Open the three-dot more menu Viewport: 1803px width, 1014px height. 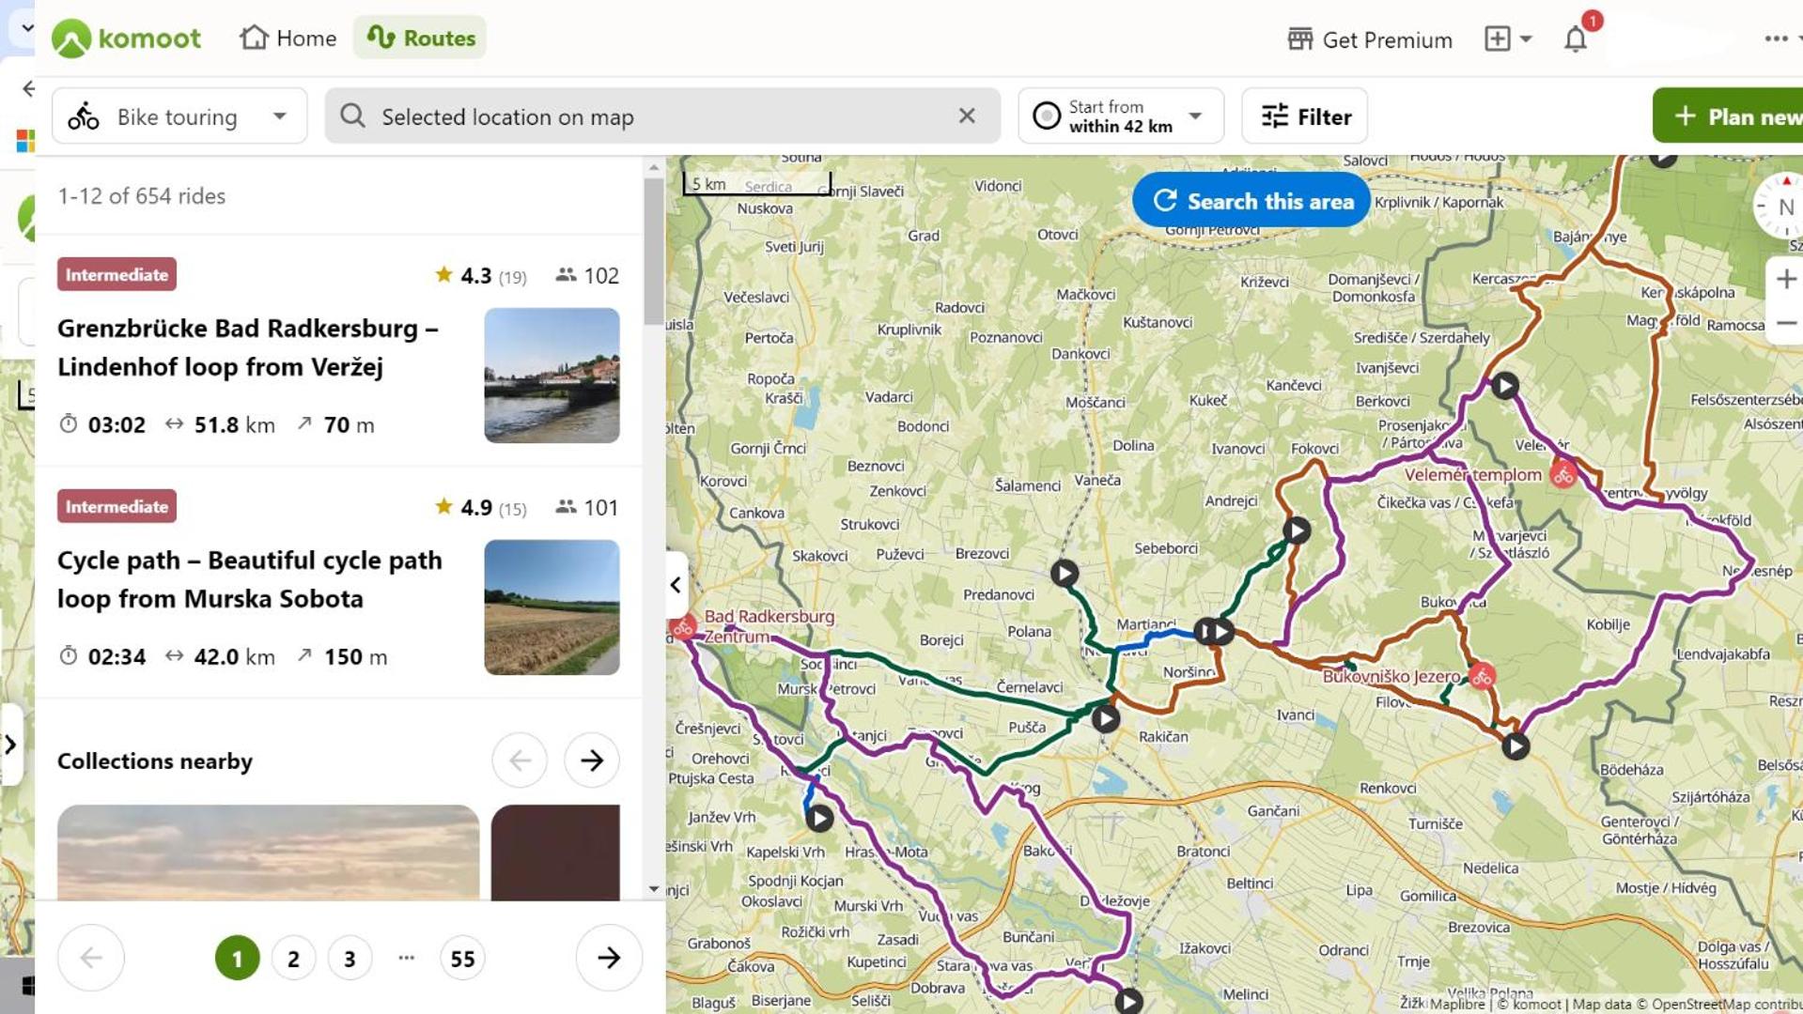tap(1776, 38)
